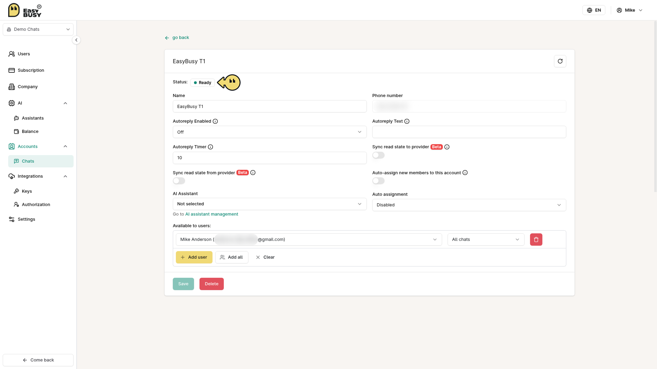The height and width of the screenshot is (369, 657).
Task: Open the All chats dropdown
Action: [x=486, y=240]
